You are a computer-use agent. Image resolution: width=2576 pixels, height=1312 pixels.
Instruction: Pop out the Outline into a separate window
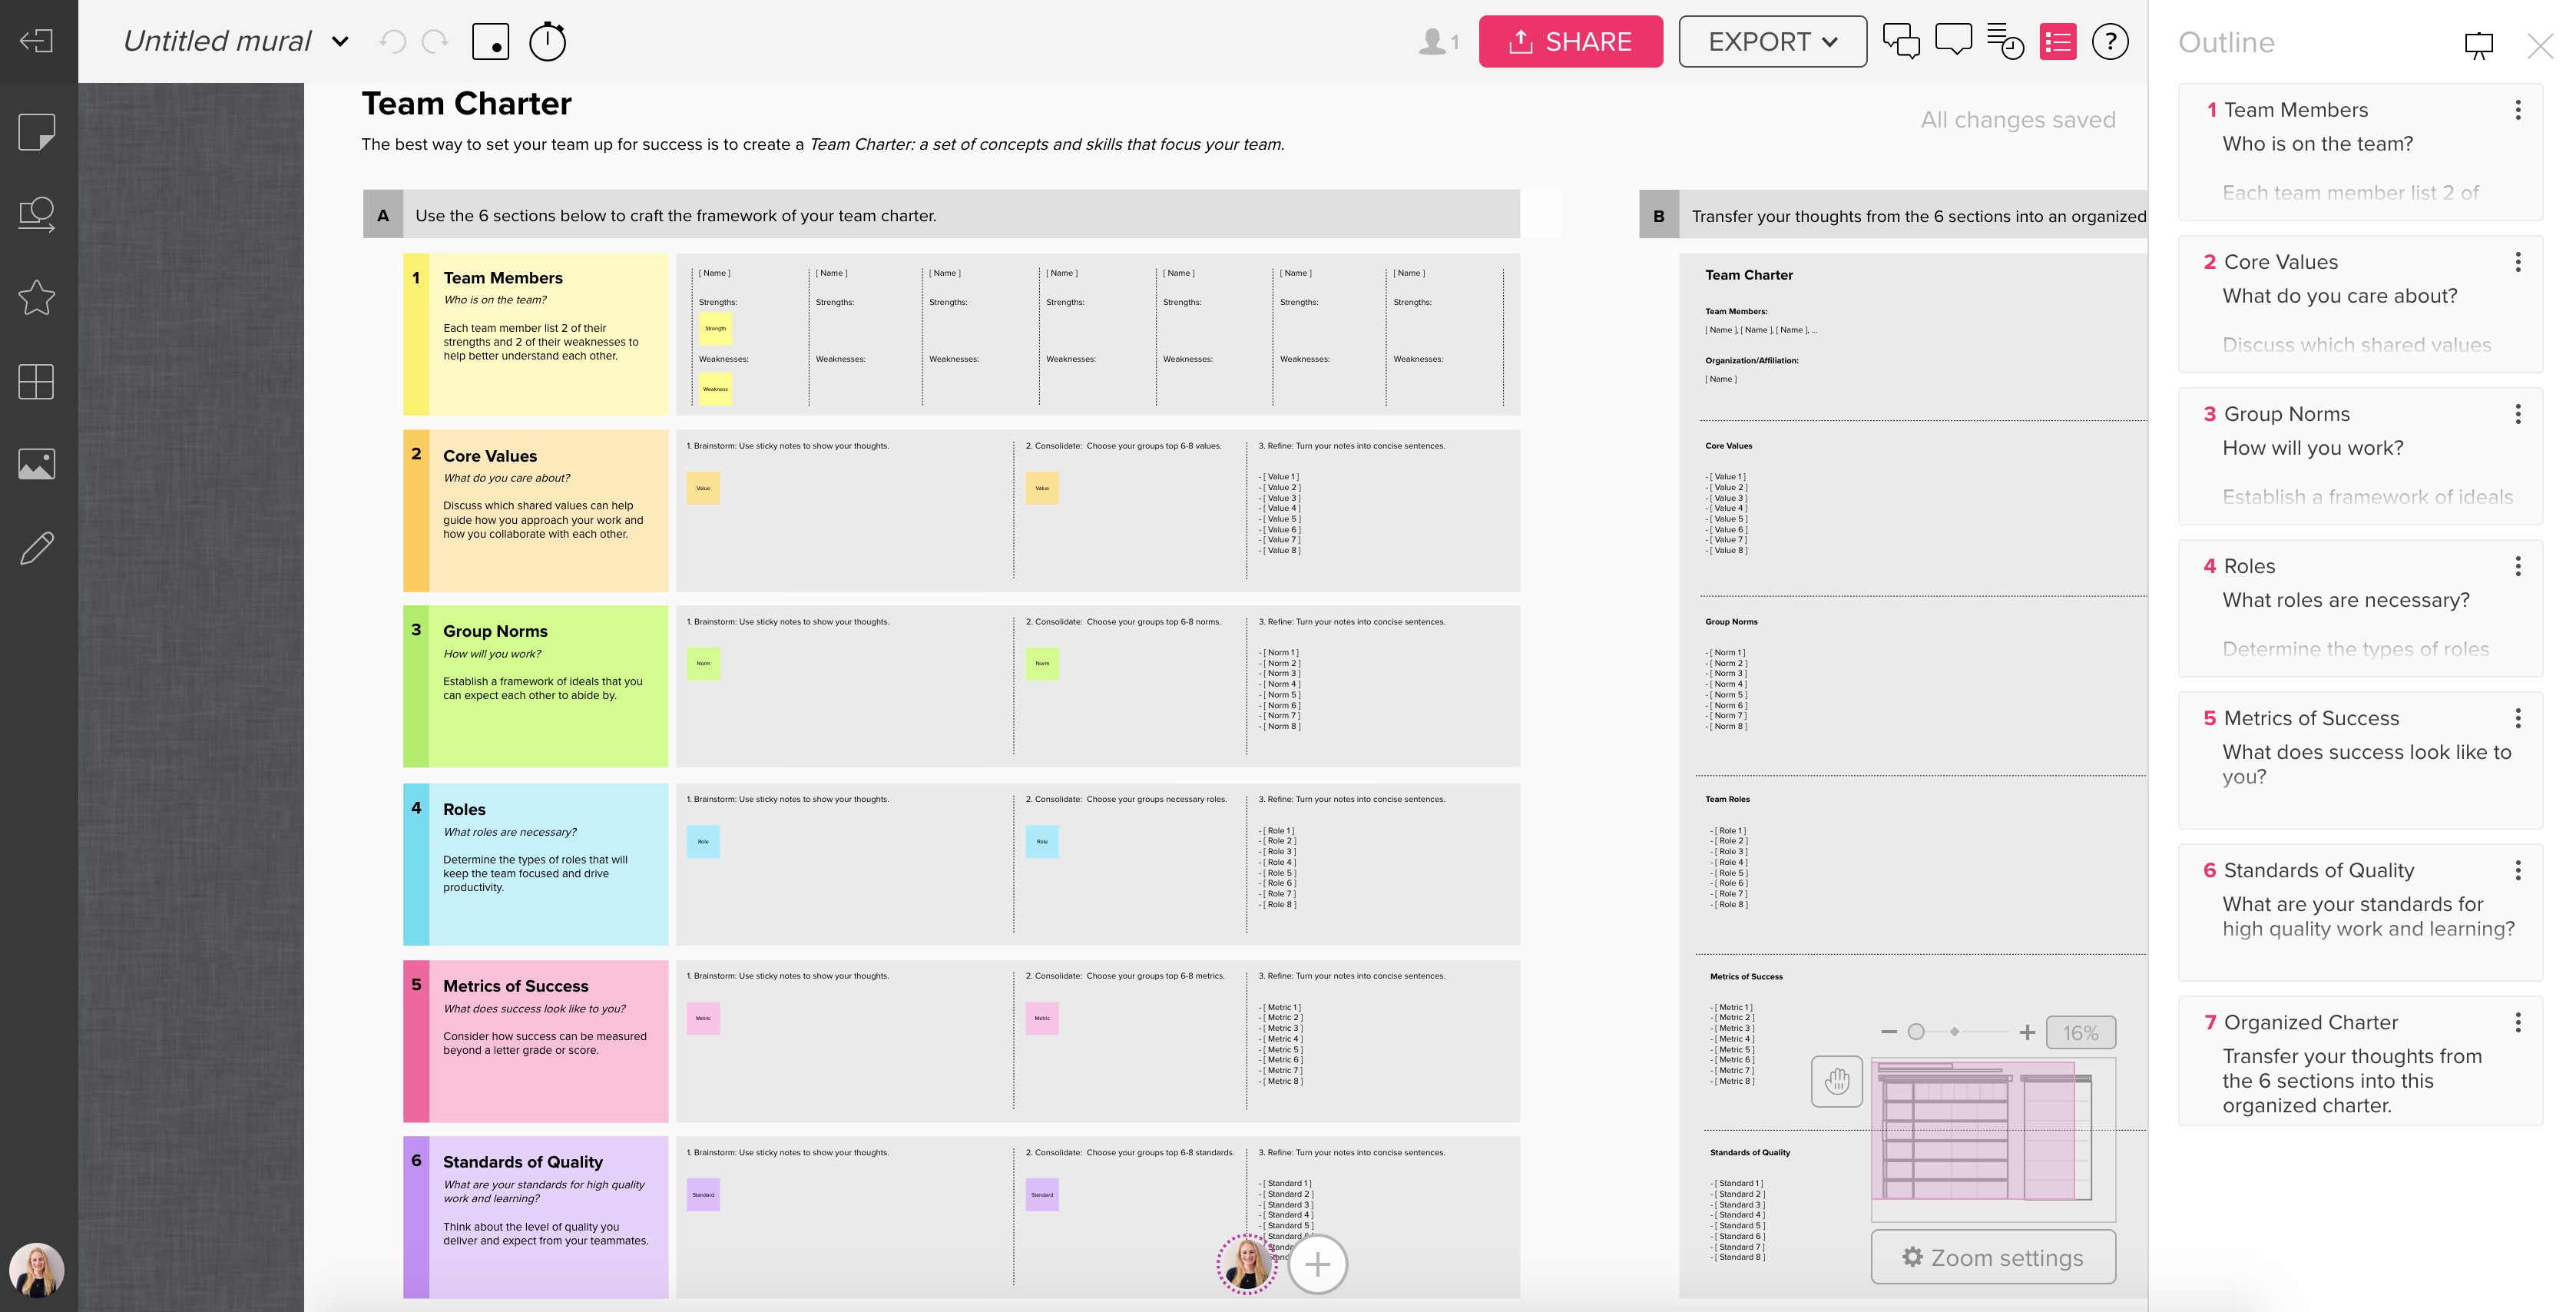pyautogui.click(x=2479, y=45)
